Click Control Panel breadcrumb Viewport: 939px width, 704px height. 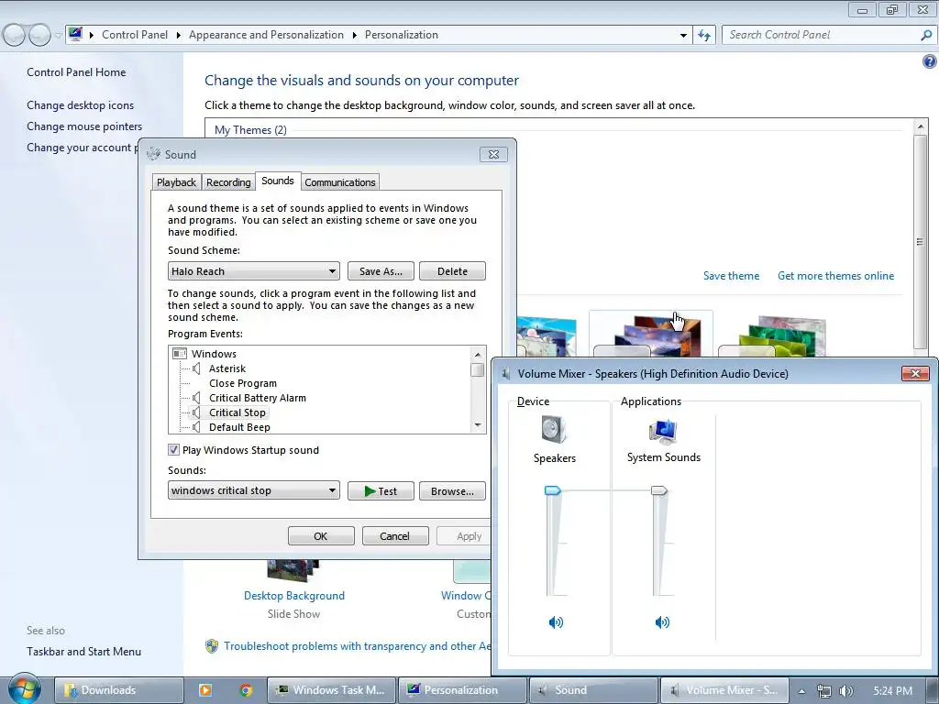135,35
